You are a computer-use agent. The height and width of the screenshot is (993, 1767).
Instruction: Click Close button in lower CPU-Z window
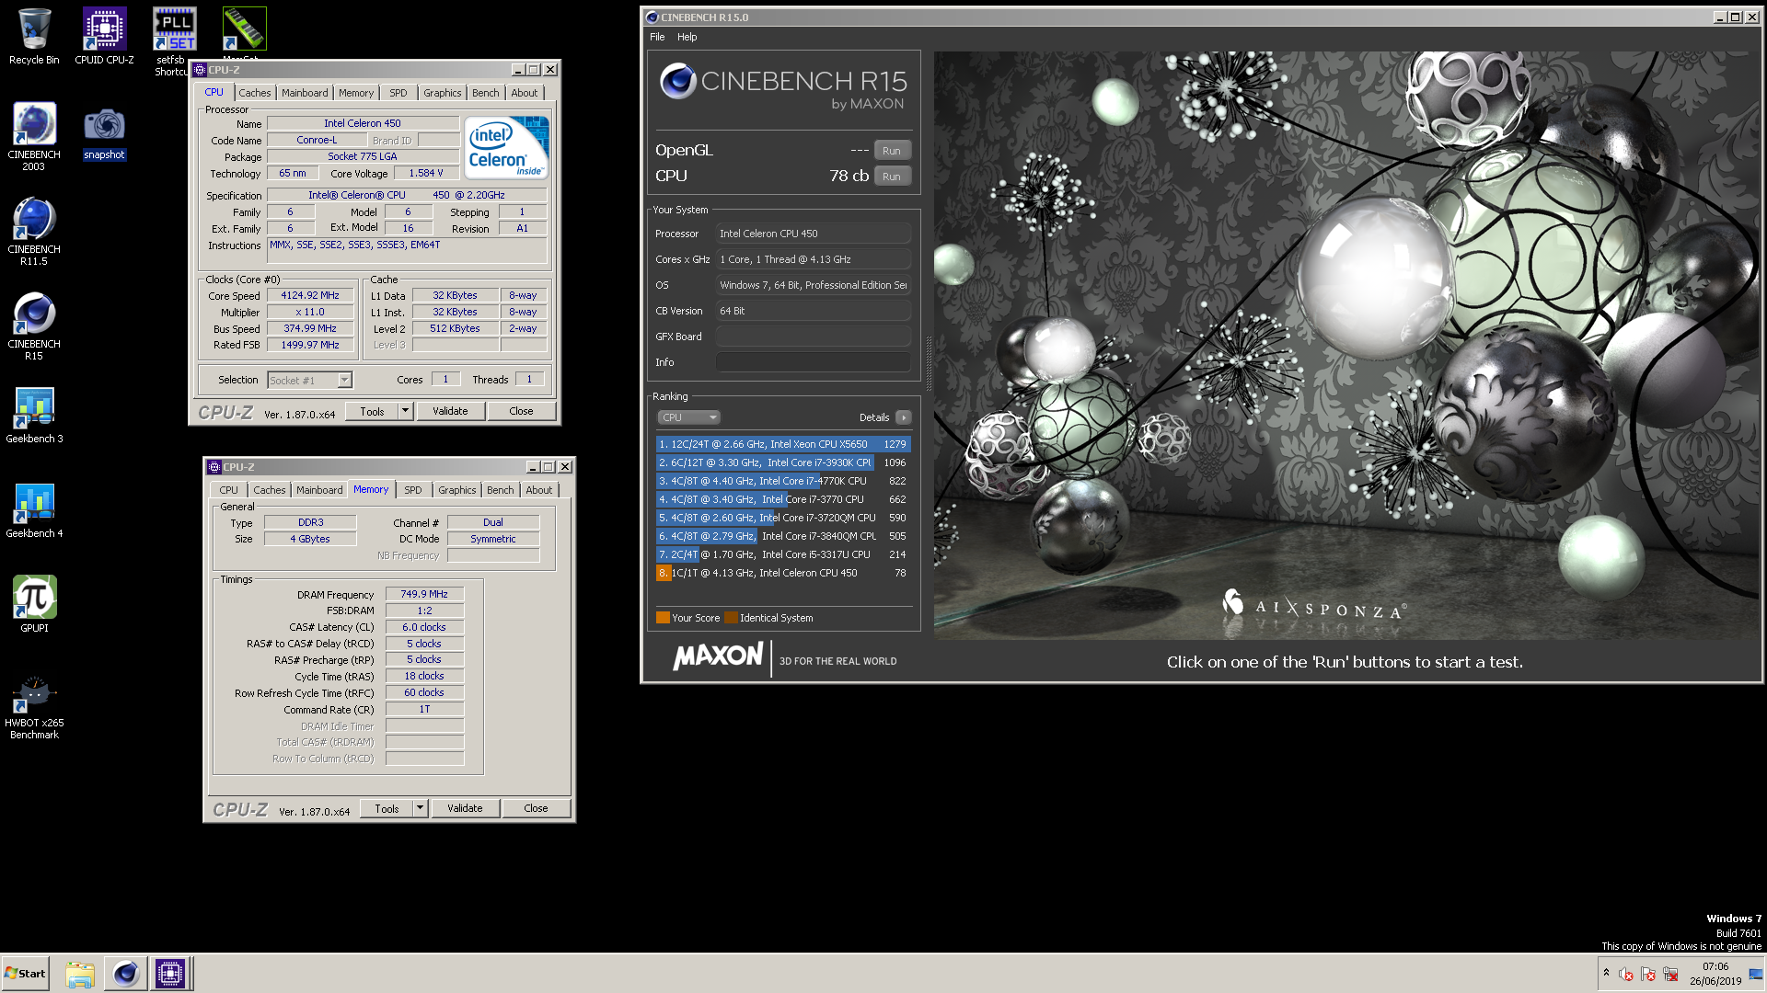click(536, 808)
